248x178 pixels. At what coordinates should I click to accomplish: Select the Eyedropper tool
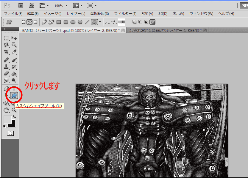[14, 52]
